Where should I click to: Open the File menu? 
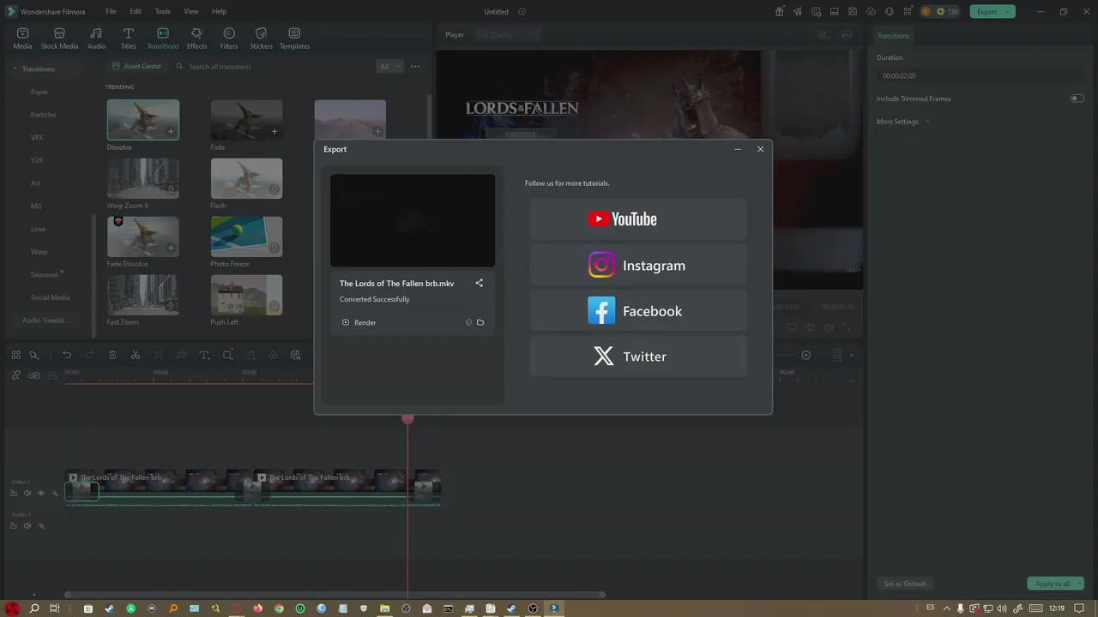point(111,11)
